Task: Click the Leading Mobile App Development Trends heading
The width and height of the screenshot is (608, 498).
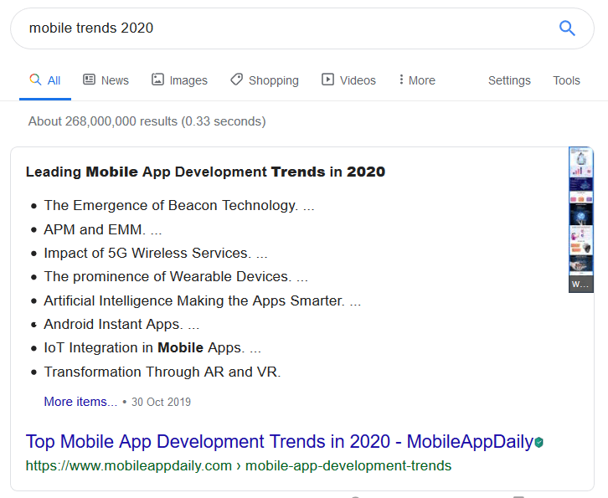Action: pyautogui.click(x=205, y=172)
